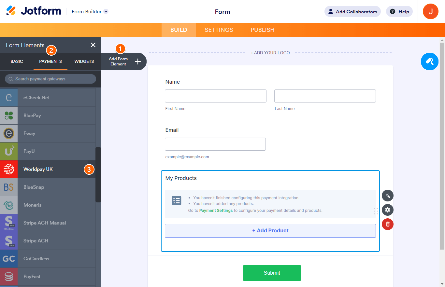Click the Name field label
Viewport: 445px width, 287px height.
[173, 82]
